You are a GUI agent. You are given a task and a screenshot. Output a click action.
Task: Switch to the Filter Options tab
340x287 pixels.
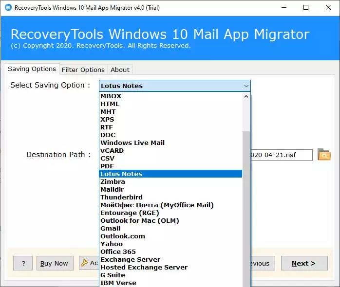click(x=83, y=70)
